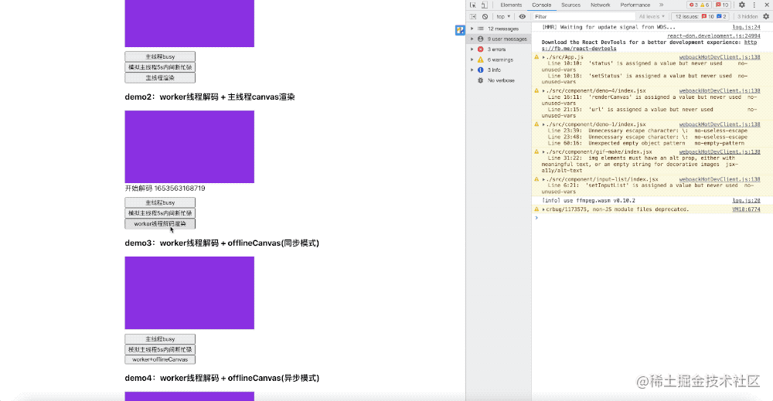
Task: Click the worker+offlineCanvas button in demo3
Action: 160,359
